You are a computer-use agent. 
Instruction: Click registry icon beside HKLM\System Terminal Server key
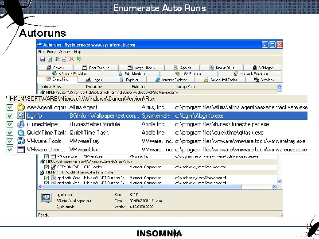pos(42,93)
